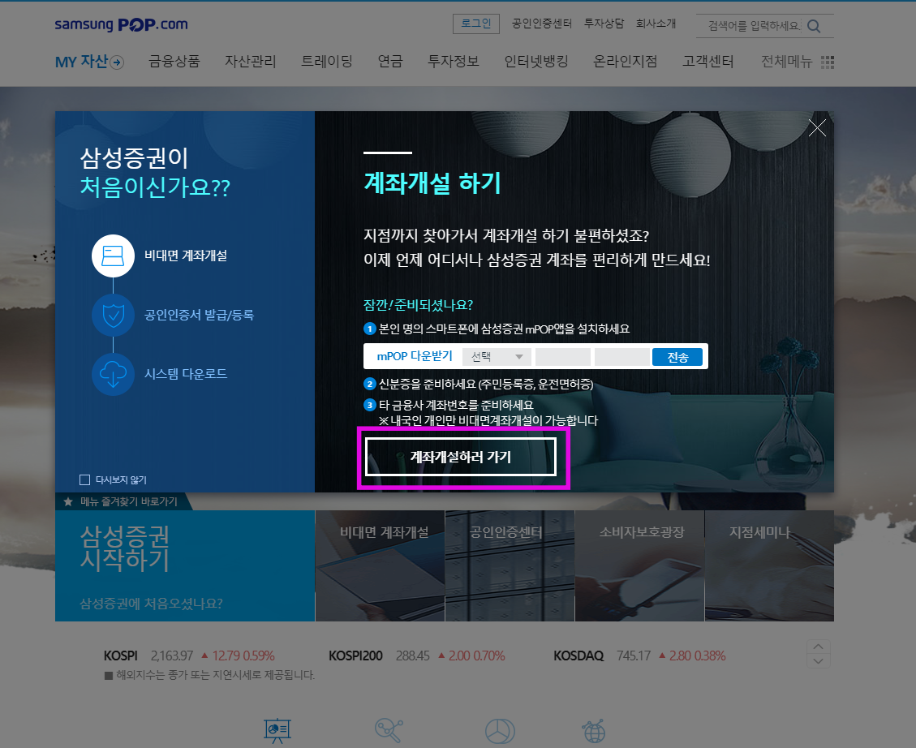Select 시스템 다운로드 step label
The image size is (916, 748).
[x=186, y=374]
